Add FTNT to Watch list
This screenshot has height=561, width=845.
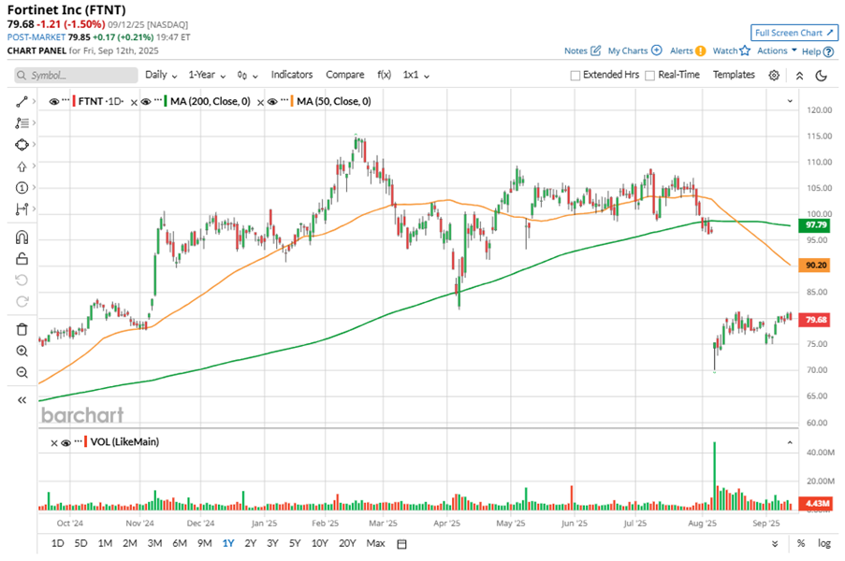coord(731,50)
